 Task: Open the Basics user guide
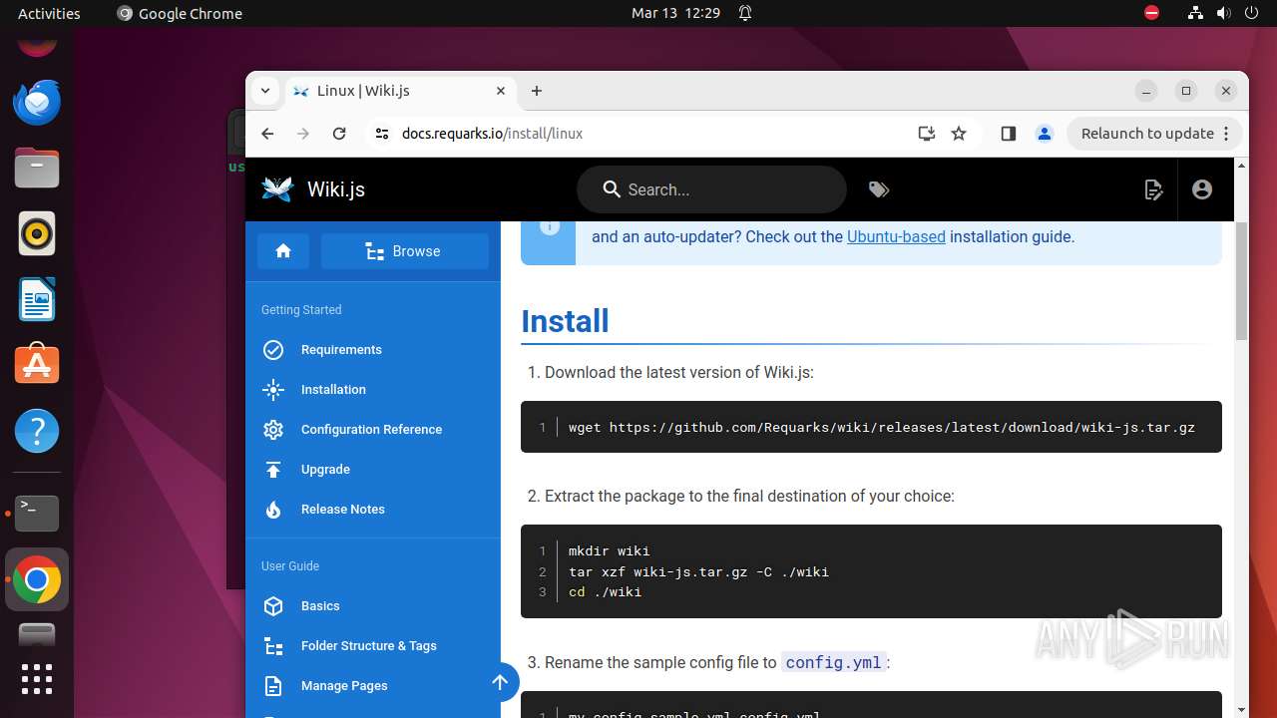[x=320, y=606]
